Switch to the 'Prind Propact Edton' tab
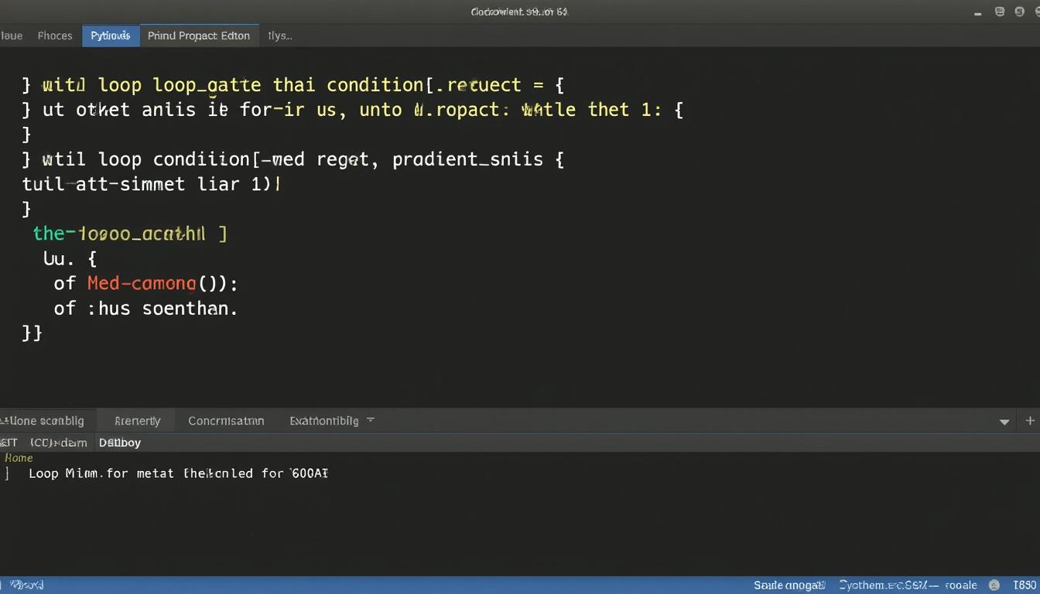 pos(199,36)
